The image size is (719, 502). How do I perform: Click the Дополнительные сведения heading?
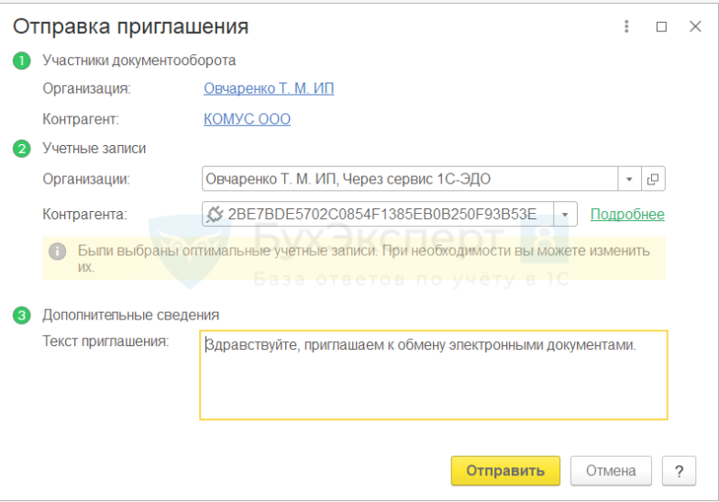point(130,315)
